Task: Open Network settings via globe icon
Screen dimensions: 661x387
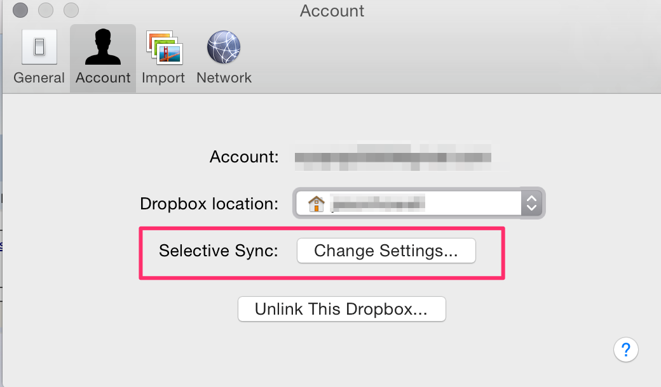Action: click(x=224, y=47)
